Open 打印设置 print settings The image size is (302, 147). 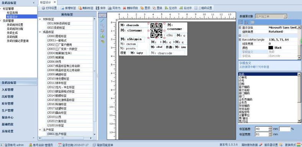[49, 8]
